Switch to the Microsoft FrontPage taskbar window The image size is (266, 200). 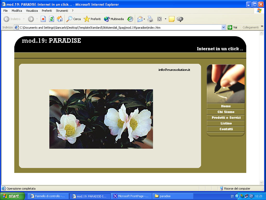click(131, 196)
